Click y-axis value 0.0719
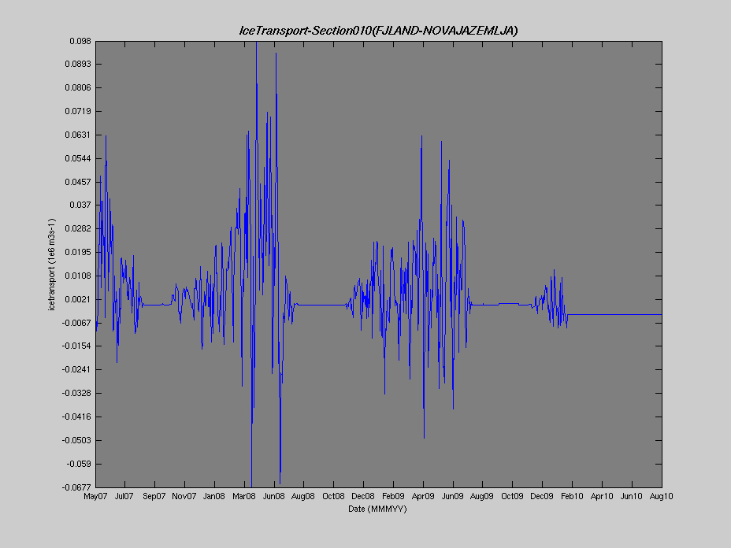Viewport: 731px width, 548px height. [78, 111]
